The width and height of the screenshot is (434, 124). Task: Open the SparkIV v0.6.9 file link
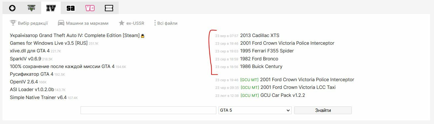[x=25, y=59]
